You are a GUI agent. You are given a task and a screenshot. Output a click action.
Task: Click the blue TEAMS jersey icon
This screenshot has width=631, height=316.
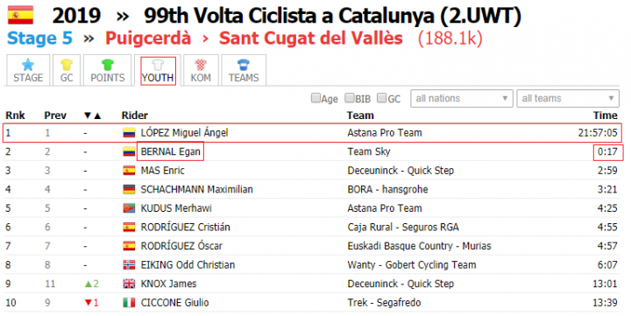(x=244, y=64)
